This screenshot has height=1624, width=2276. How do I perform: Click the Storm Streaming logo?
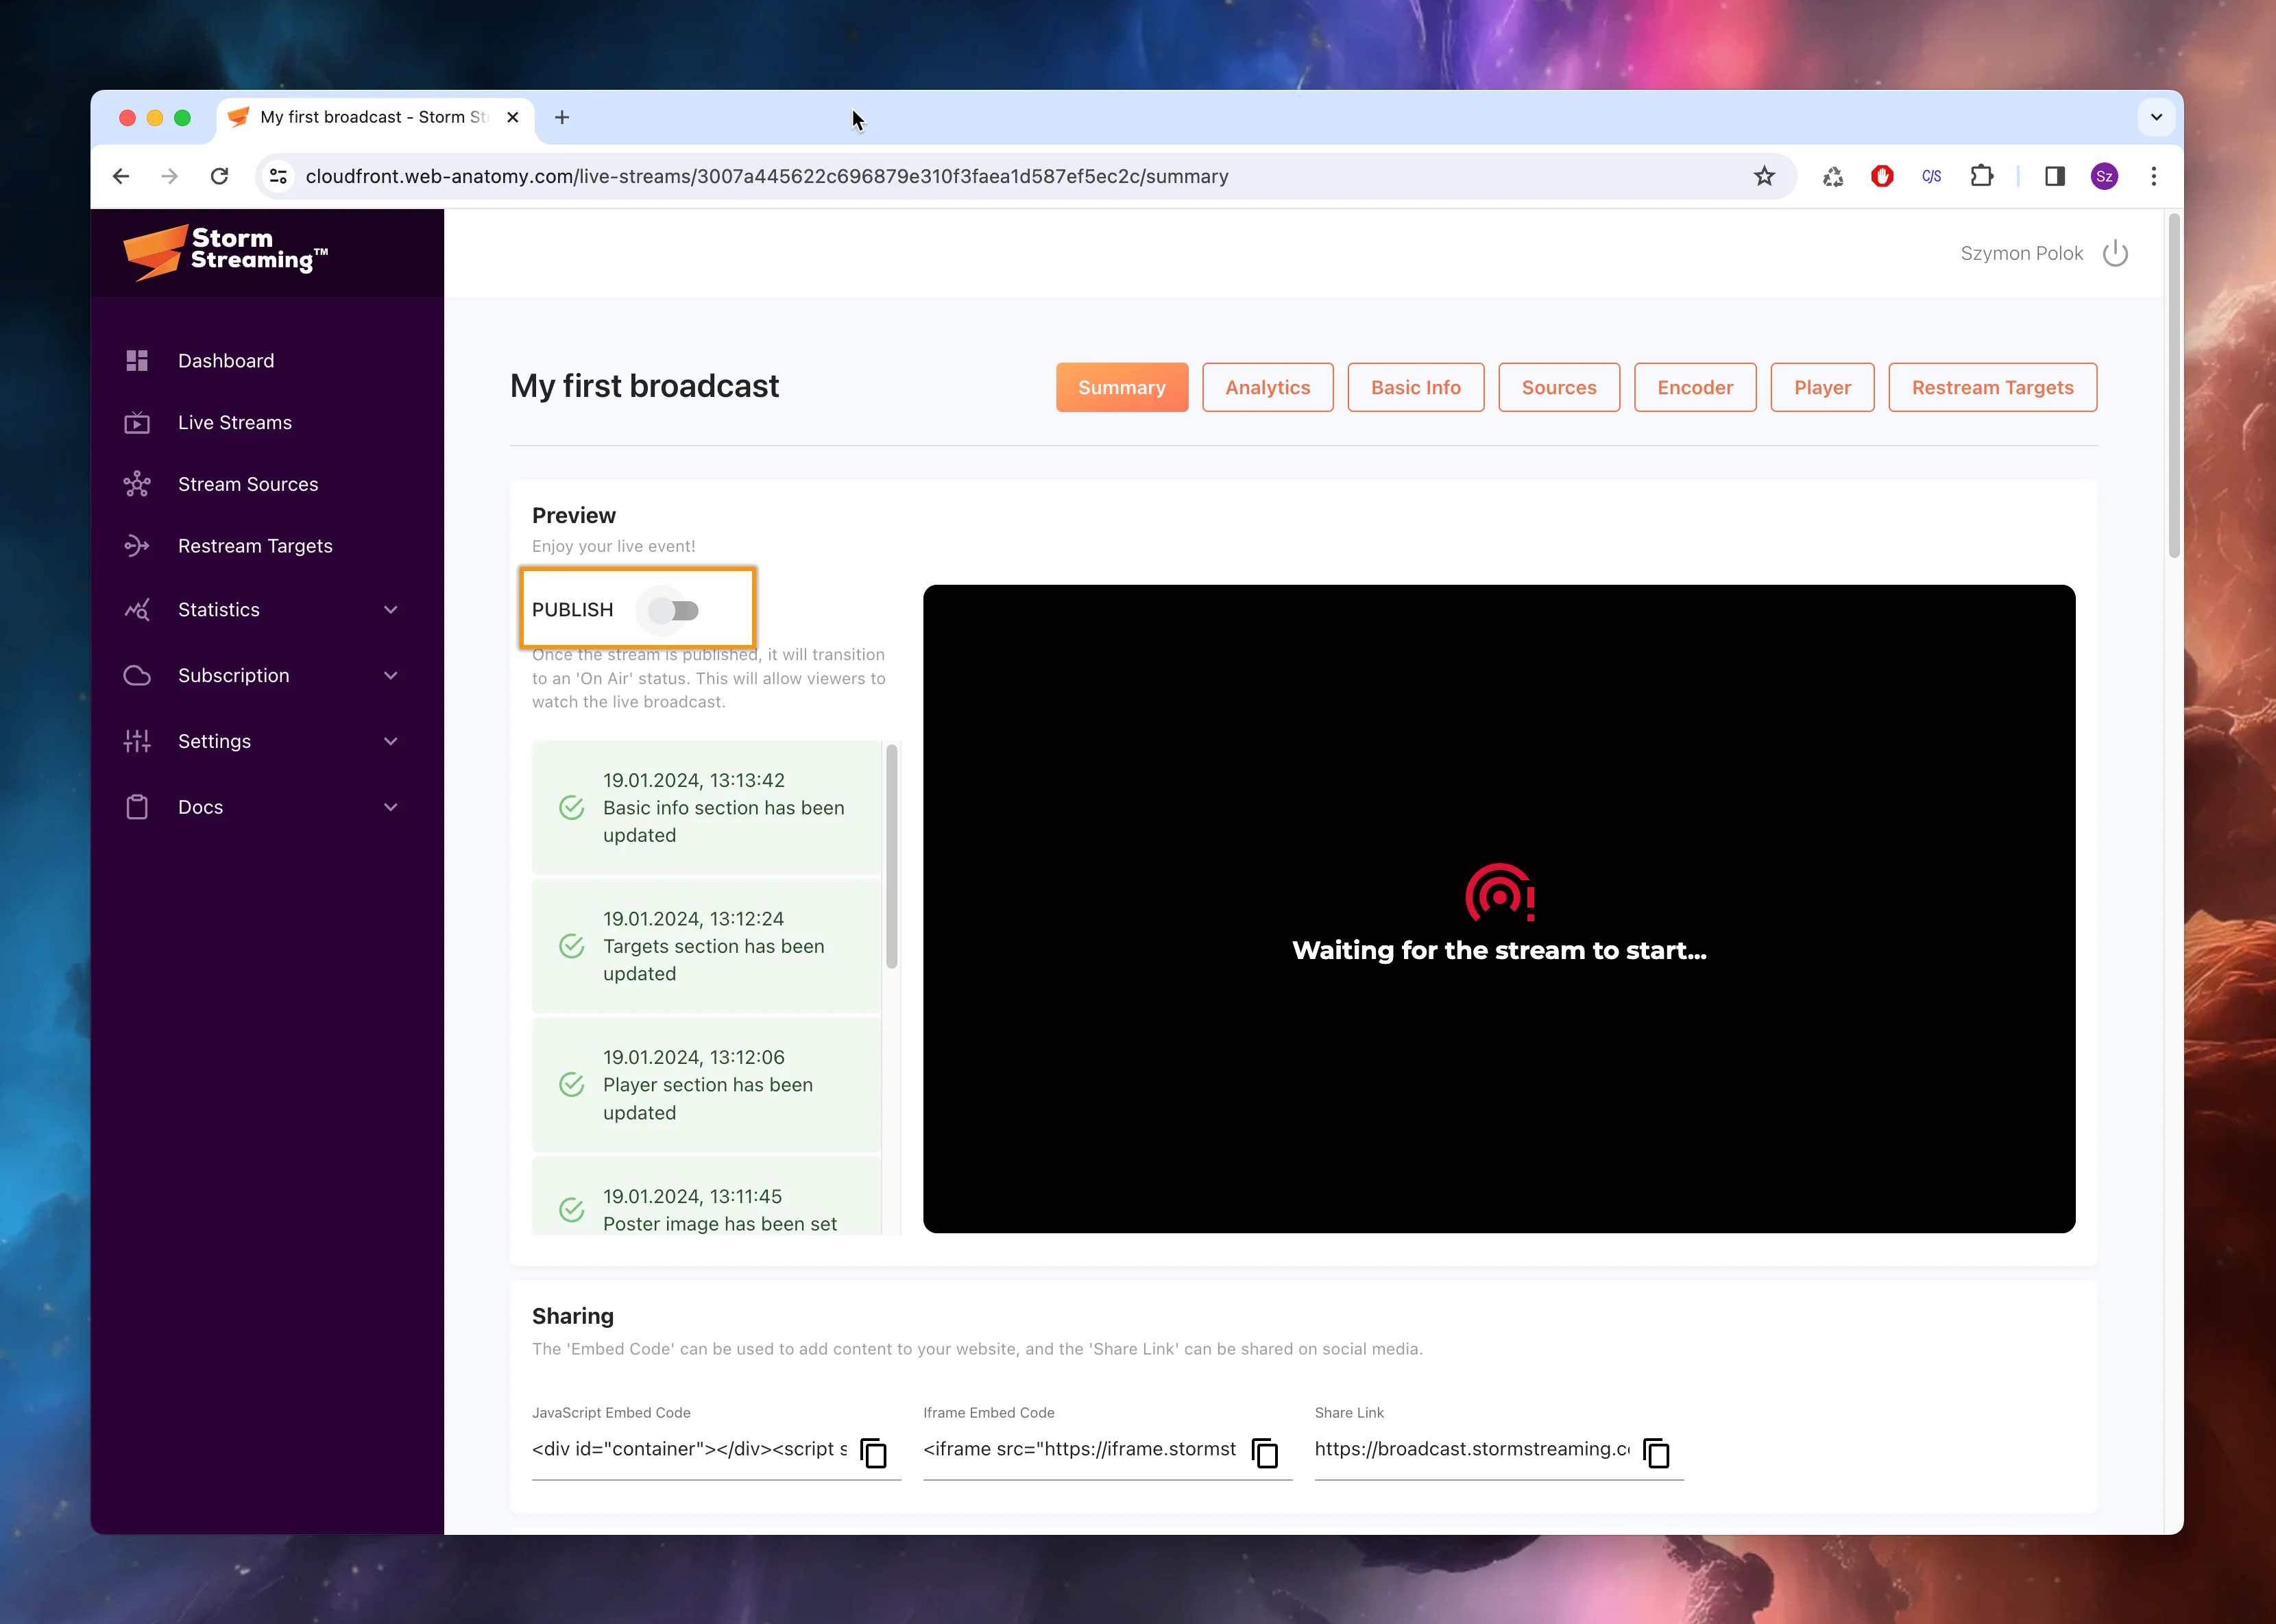(x=226, y=252)
